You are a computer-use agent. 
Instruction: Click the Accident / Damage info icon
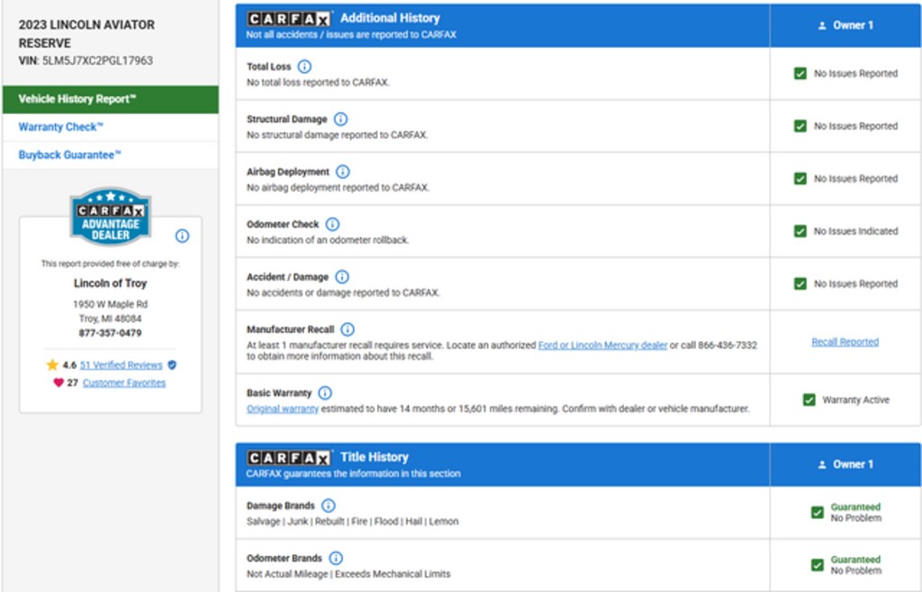coord(341,277)
